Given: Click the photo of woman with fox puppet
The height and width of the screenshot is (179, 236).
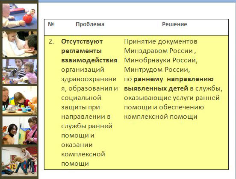Looking at the screenshot, I should click(x=20, y=130).
